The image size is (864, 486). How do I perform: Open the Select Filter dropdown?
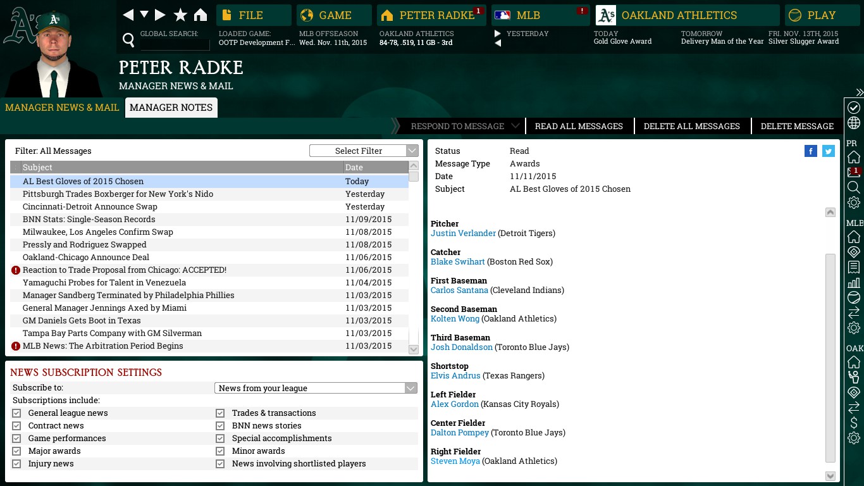coord(364,151)
